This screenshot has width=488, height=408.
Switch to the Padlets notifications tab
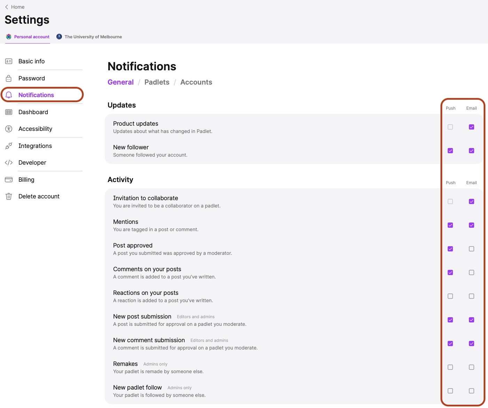157,82
